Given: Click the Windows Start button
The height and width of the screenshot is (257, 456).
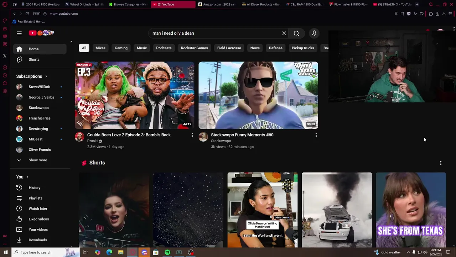Looking at the screenshot, I should click(5, 252).
